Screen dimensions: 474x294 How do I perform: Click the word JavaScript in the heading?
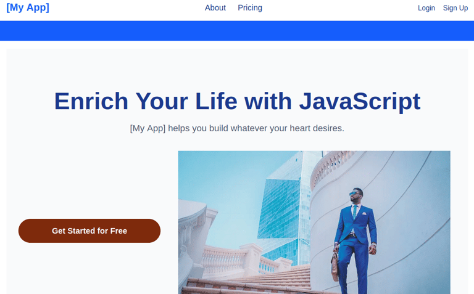pyautogui.click(x=360, y=101)
